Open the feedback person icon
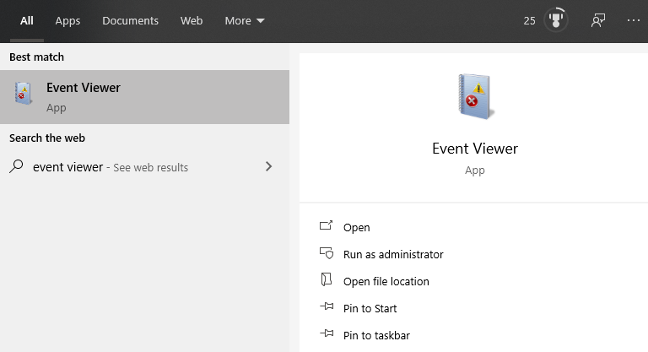Image resolution: width=648 pixels, height=352 pixels. tap(598, 20)
